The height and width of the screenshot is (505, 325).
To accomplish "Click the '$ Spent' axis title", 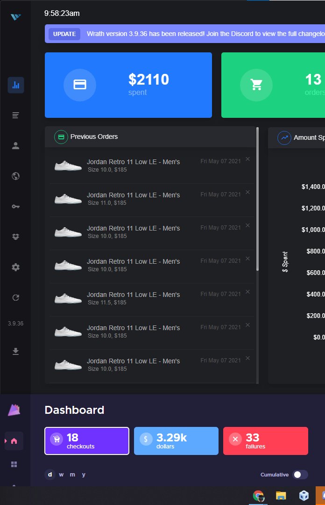I will [285, 262].
